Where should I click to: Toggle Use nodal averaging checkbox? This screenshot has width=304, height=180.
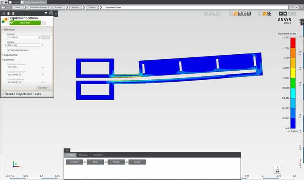pyautogui.click(x=9, y=50)
